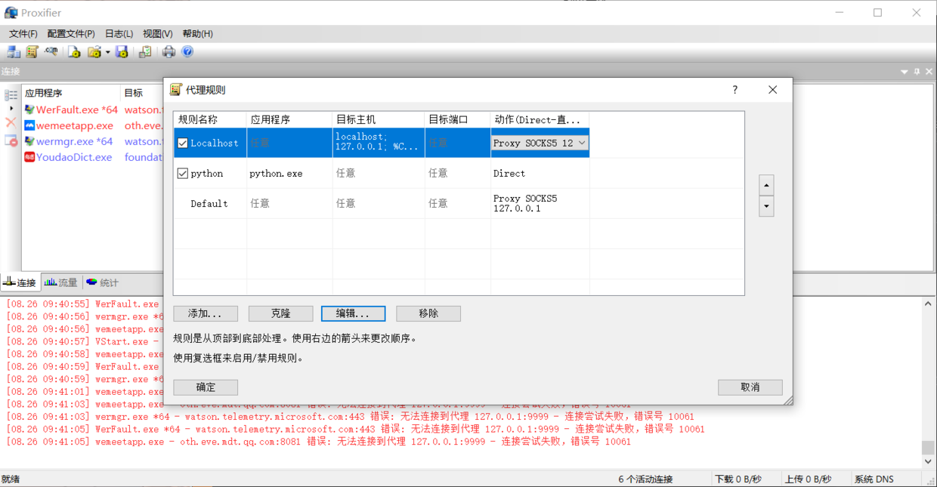Open the Localhost action Proxy SOCKS5 dropdown
This screenshot has width=937, height=487.
pyautogui.click(x=540, y=143)
